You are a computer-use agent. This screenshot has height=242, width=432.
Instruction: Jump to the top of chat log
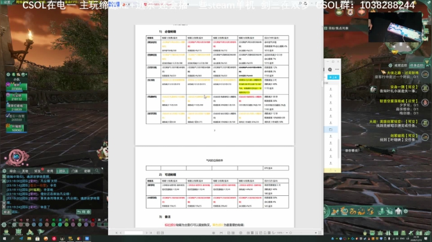(4, 177)
